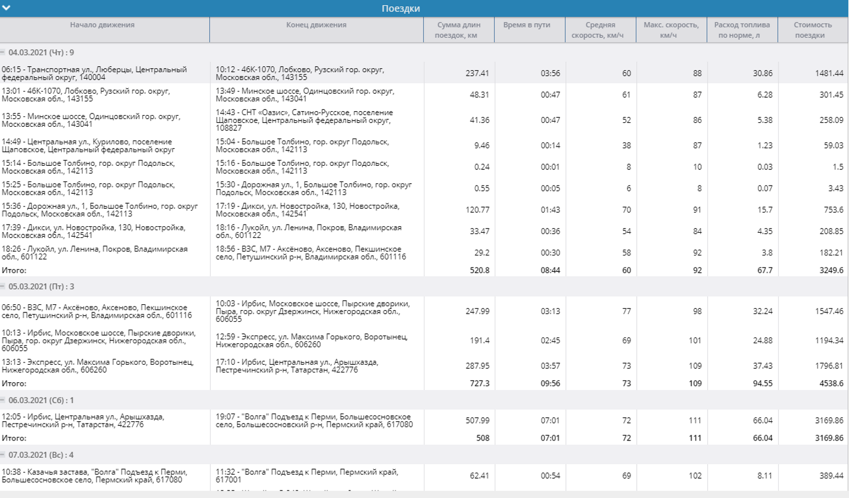
Task: Click end address 17:10 Ирбис, Арышхазда
Action: tap(297, 366)
